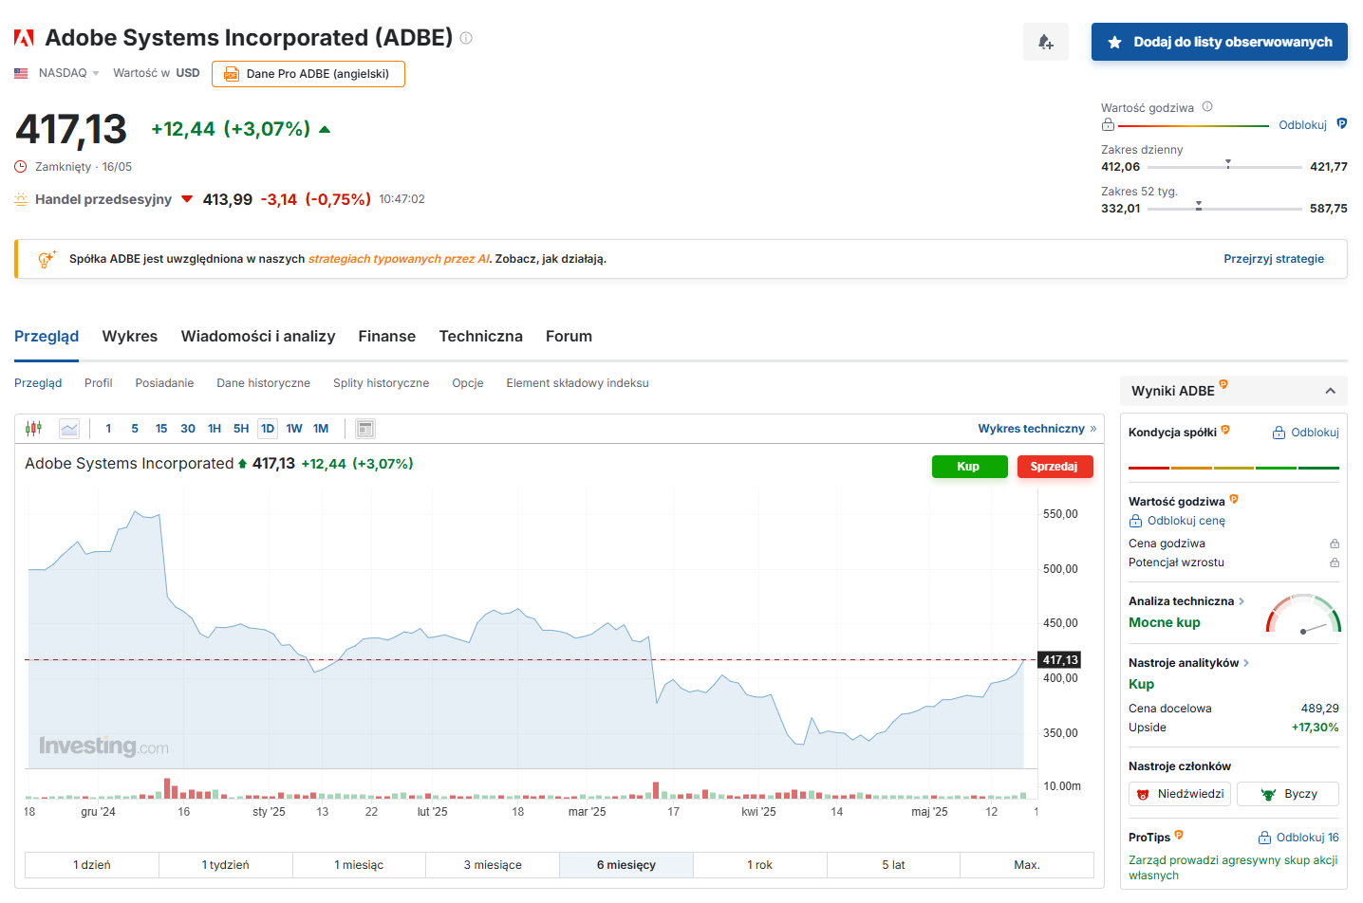Image resolution: width=1363 pixels, height=903 pixels.
Task: Collapse the Wyniki ADBE panel
Action: pos(1330,391)
